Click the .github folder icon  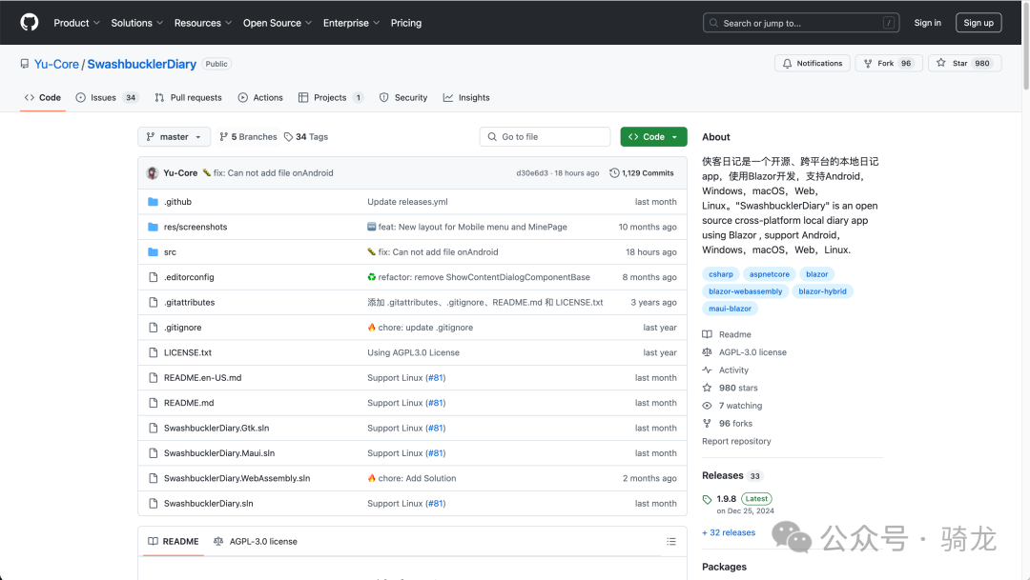click(153, 201)
